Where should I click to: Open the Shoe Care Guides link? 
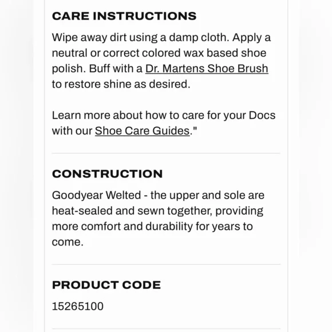142,131
